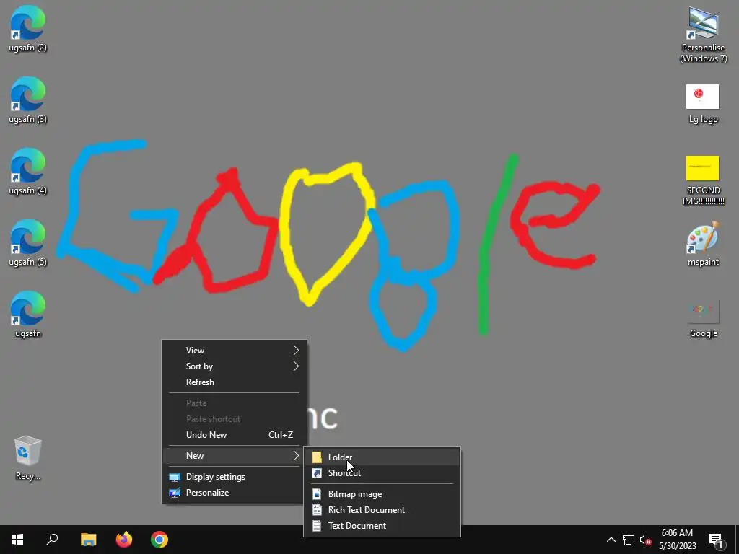Launch File Explorer from taskbar
Viewport: 739px width, 554px height.
click(88, 540)
